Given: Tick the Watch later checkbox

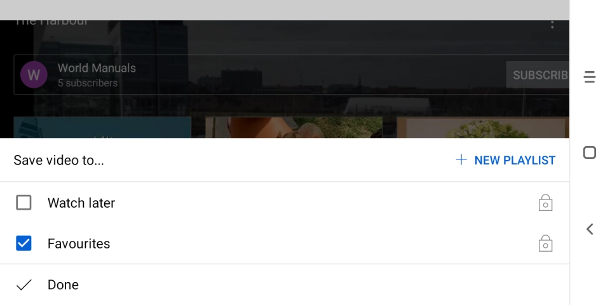Looking at the screenshot, I should pos(24,203).
